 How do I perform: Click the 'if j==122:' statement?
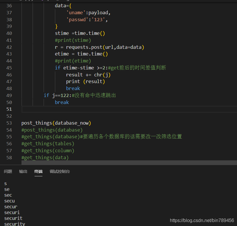click(x=58, y=95)
